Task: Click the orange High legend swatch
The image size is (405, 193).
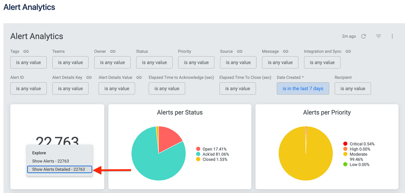Action: pyautogui.click(x=345, y=149)
